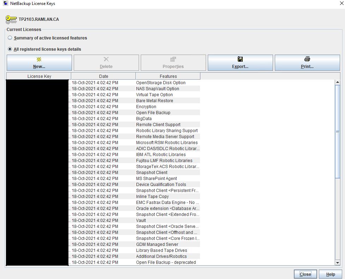345x279 pixels.
Task: Select the NAS SnapVault Option row
Action: tap(103, 88)
